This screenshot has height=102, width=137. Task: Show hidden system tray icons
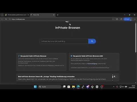114,87
